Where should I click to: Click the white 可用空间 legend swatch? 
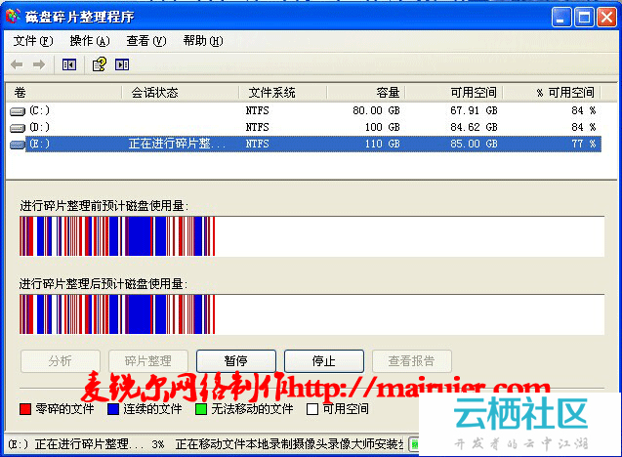(x=312, y=409)
